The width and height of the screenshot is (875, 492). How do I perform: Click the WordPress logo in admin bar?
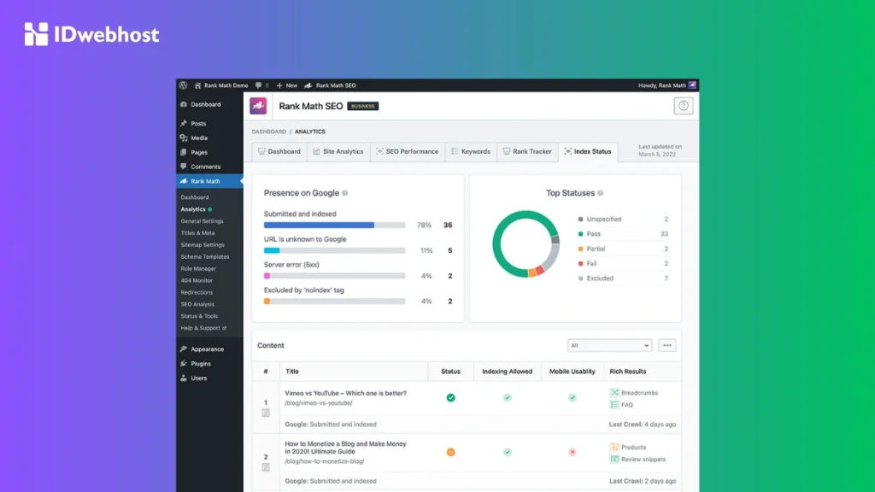coord(183,85)
